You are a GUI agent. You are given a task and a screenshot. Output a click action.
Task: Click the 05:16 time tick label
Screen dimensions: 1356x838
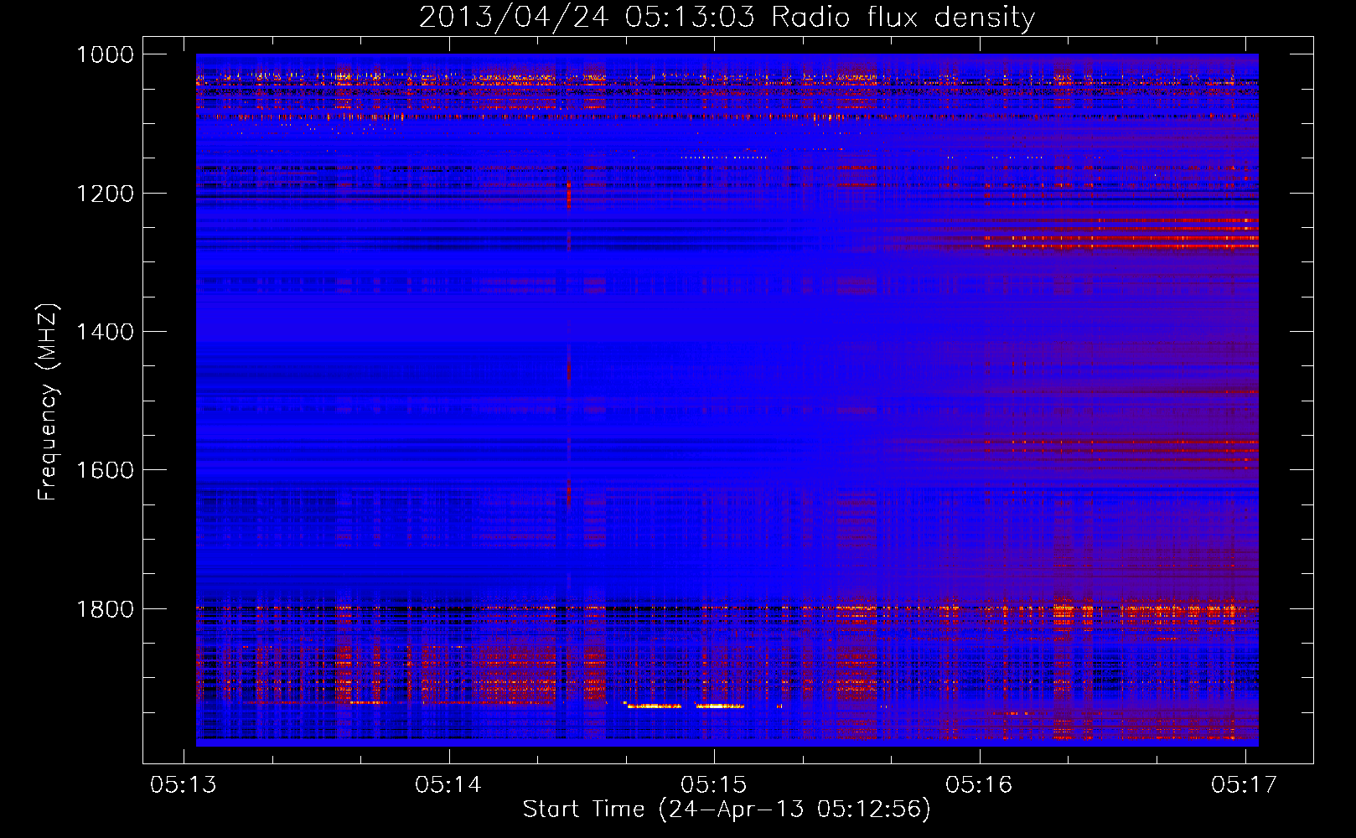coord(979,784)
